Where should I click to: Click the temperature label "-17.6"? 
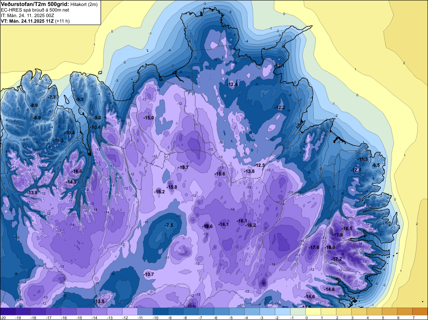(x=314, y=247)
